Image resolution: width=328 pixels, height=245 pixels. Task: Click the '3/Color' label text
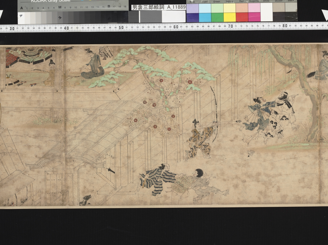[x=278, y=1]
